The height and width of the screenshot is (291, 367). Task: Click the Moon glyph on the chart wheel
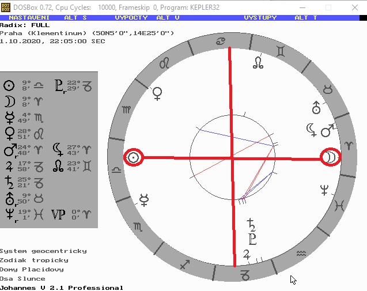coord(330,157)
